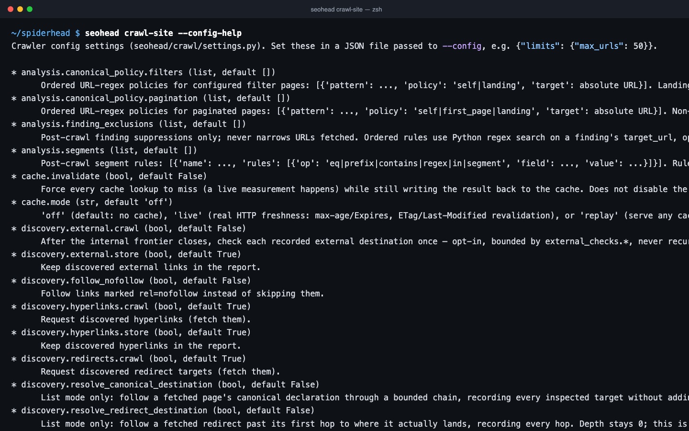Click the '~/spiderhead' prompt path
The height and width of the screenshot is (431, 689).
click(41, 33)
